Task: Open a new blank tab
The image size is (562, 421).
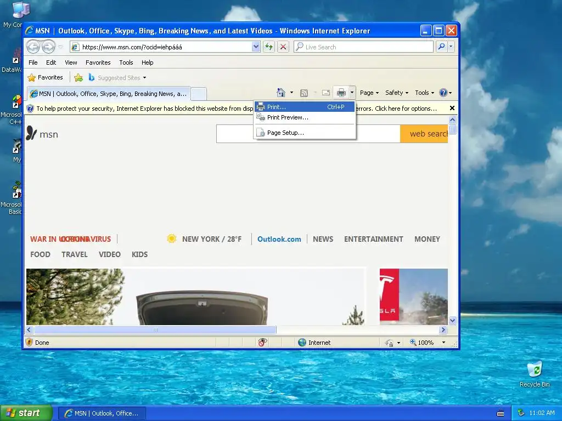Action: pyautogui.click(x=199, y=94)
